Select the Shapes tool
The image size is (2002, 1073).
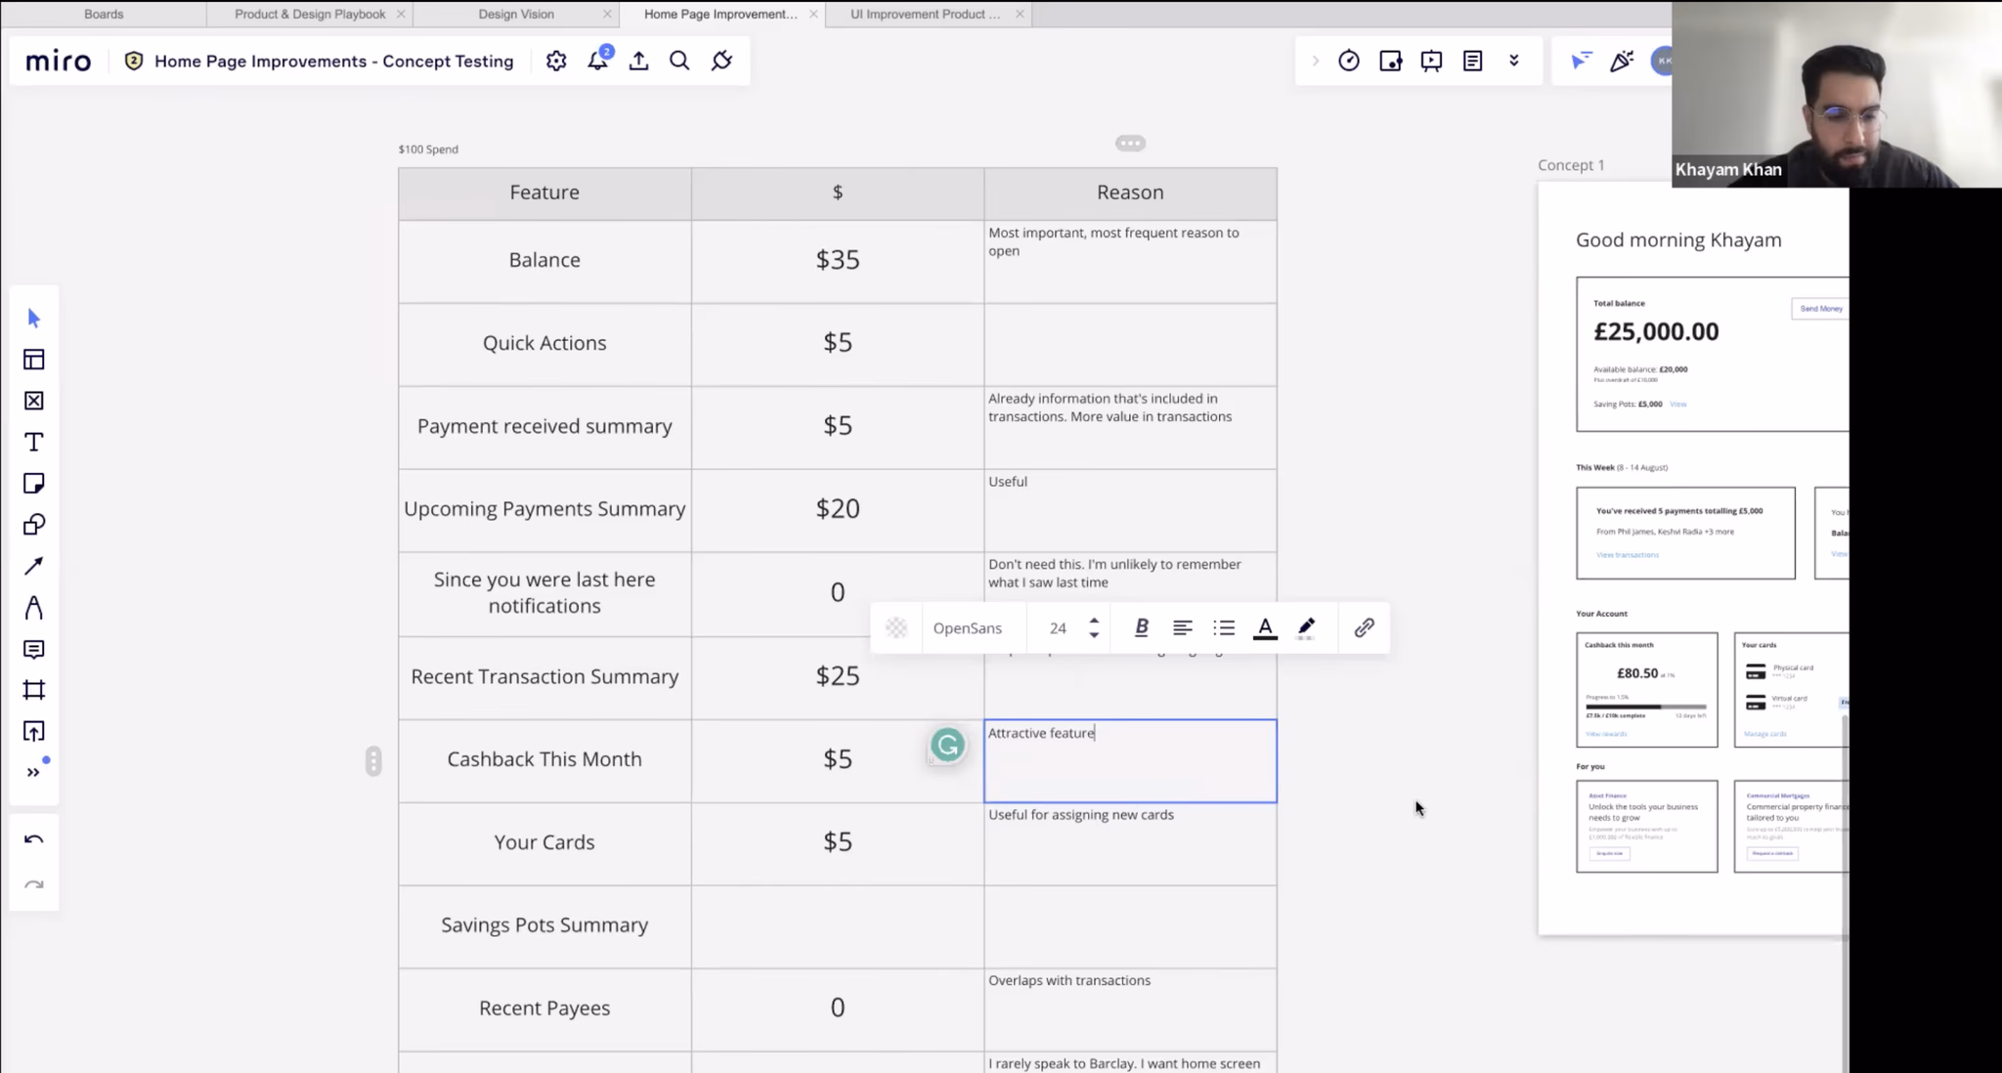click(34, 525)
